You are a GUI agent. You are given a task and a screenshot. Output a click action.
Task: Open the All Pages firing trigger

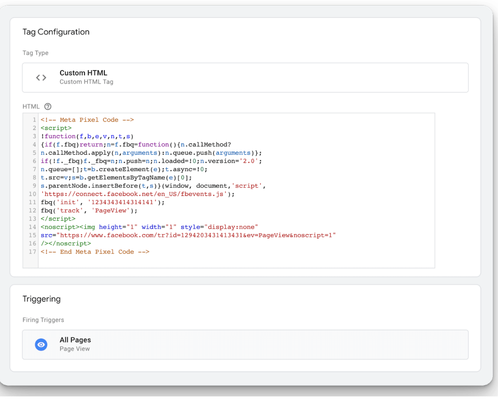[x=245, y=345]
